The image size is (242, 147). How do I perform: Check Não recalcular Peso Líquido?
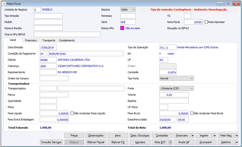tap(72, 113)
